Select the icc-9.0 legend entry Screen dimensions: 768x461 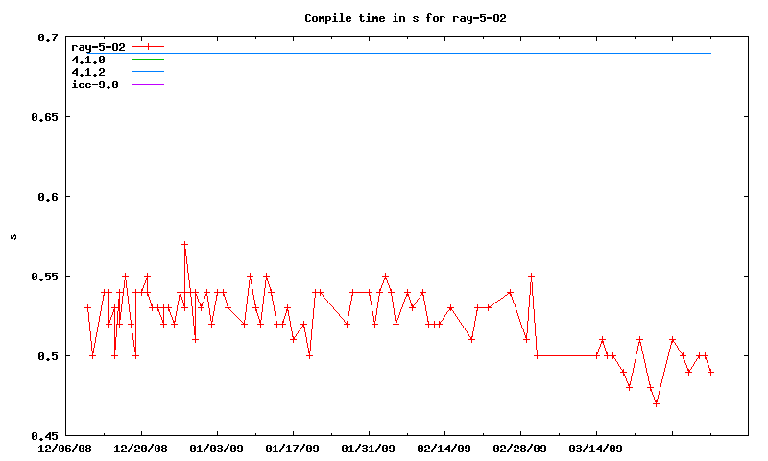coord(95,85)
